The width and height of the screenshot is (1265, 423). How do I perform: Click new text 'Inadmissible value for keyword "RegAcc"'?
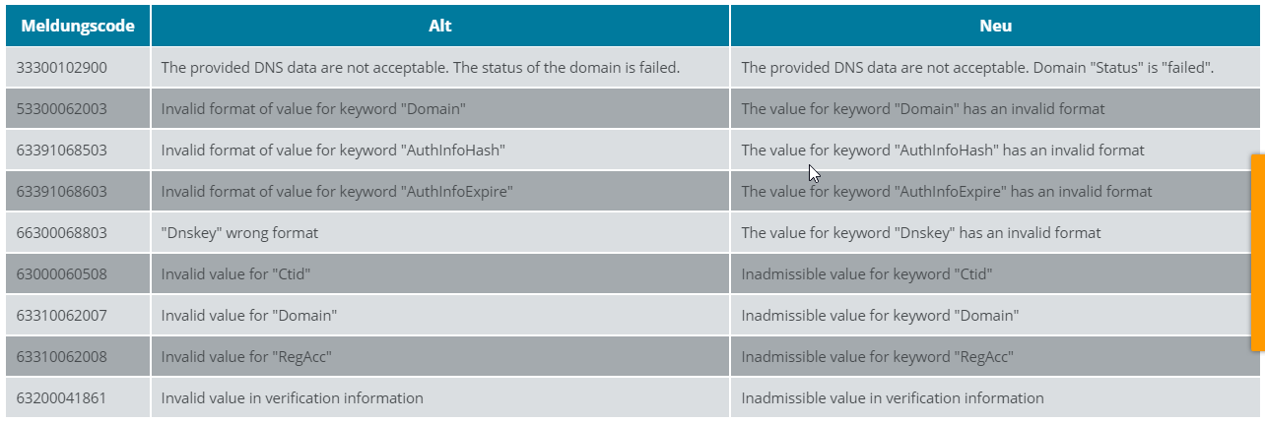tap(877, 357)
